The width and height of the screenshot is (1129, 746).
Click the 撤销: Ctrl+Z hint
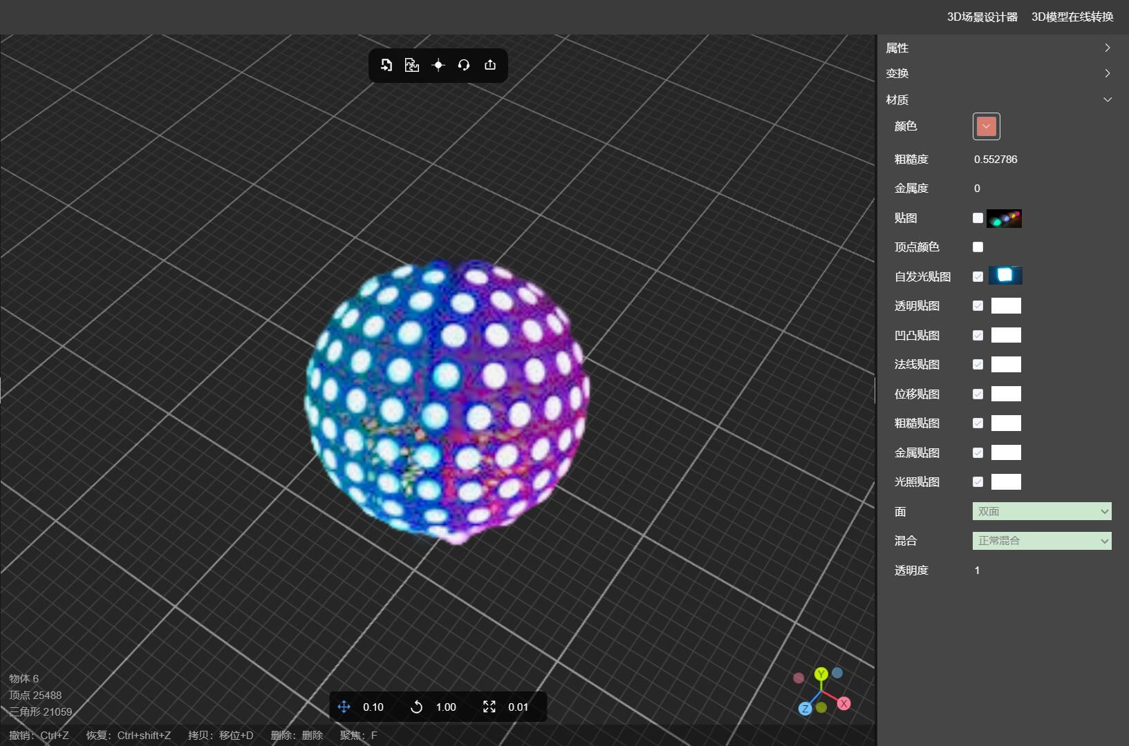(x=39, y=735)
